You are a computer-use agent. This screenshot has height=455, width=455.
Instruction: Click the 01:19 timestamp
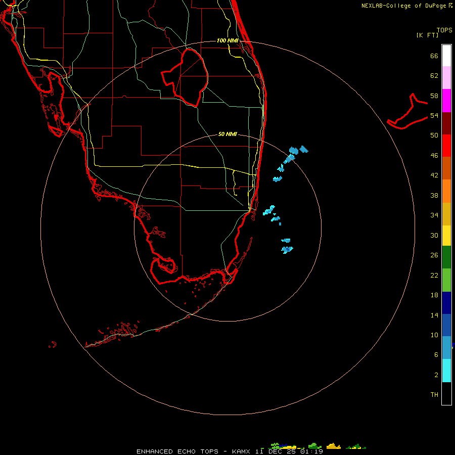(311, 451)
